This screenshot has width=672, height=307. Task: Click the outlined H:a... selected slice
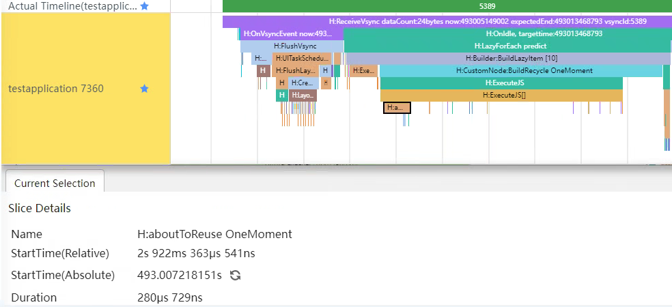tap(397, 108)
